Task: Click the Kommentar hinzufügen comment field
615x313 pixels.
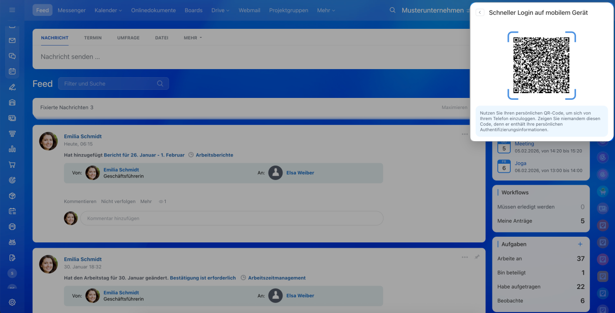Action: [232, 218]
